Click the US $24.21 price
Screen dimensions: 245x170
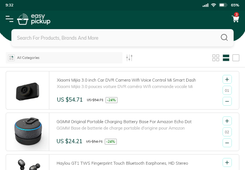point(69,141)
